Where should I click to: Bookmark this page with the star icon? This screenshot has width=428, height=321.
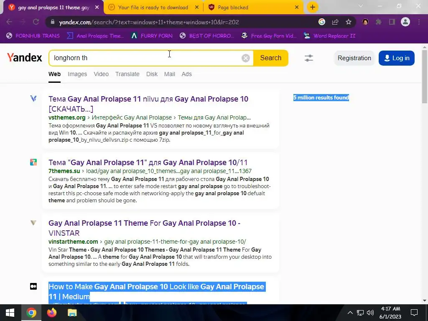point(349,22)
